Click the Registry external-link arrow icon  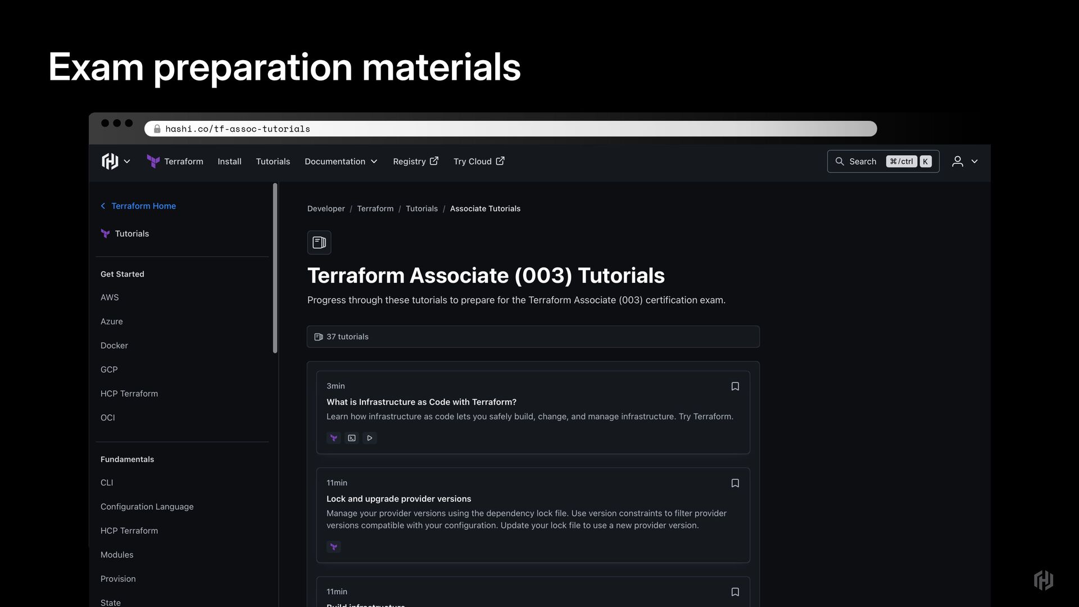tap(434, 161)
